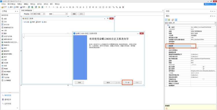
Task: Open the 界面语言 language dropdown
Action: pyautogui.click(x=38, y=14)
